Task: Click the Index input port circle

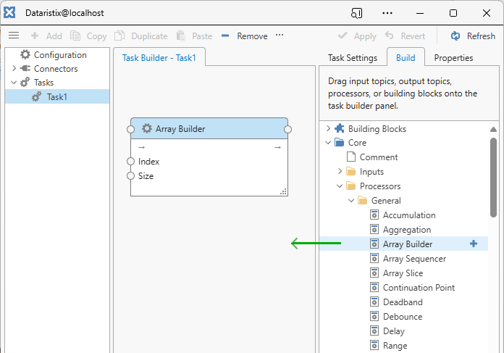Action: point(130,161)
